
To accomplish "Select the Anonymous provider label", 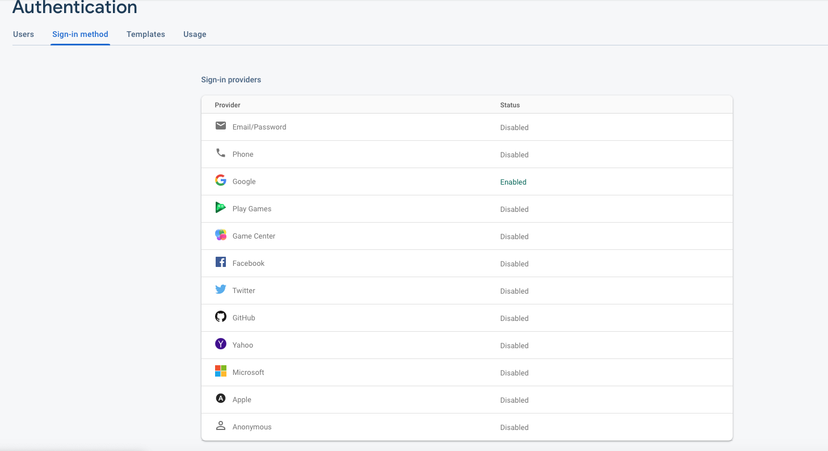I will 252,427.
